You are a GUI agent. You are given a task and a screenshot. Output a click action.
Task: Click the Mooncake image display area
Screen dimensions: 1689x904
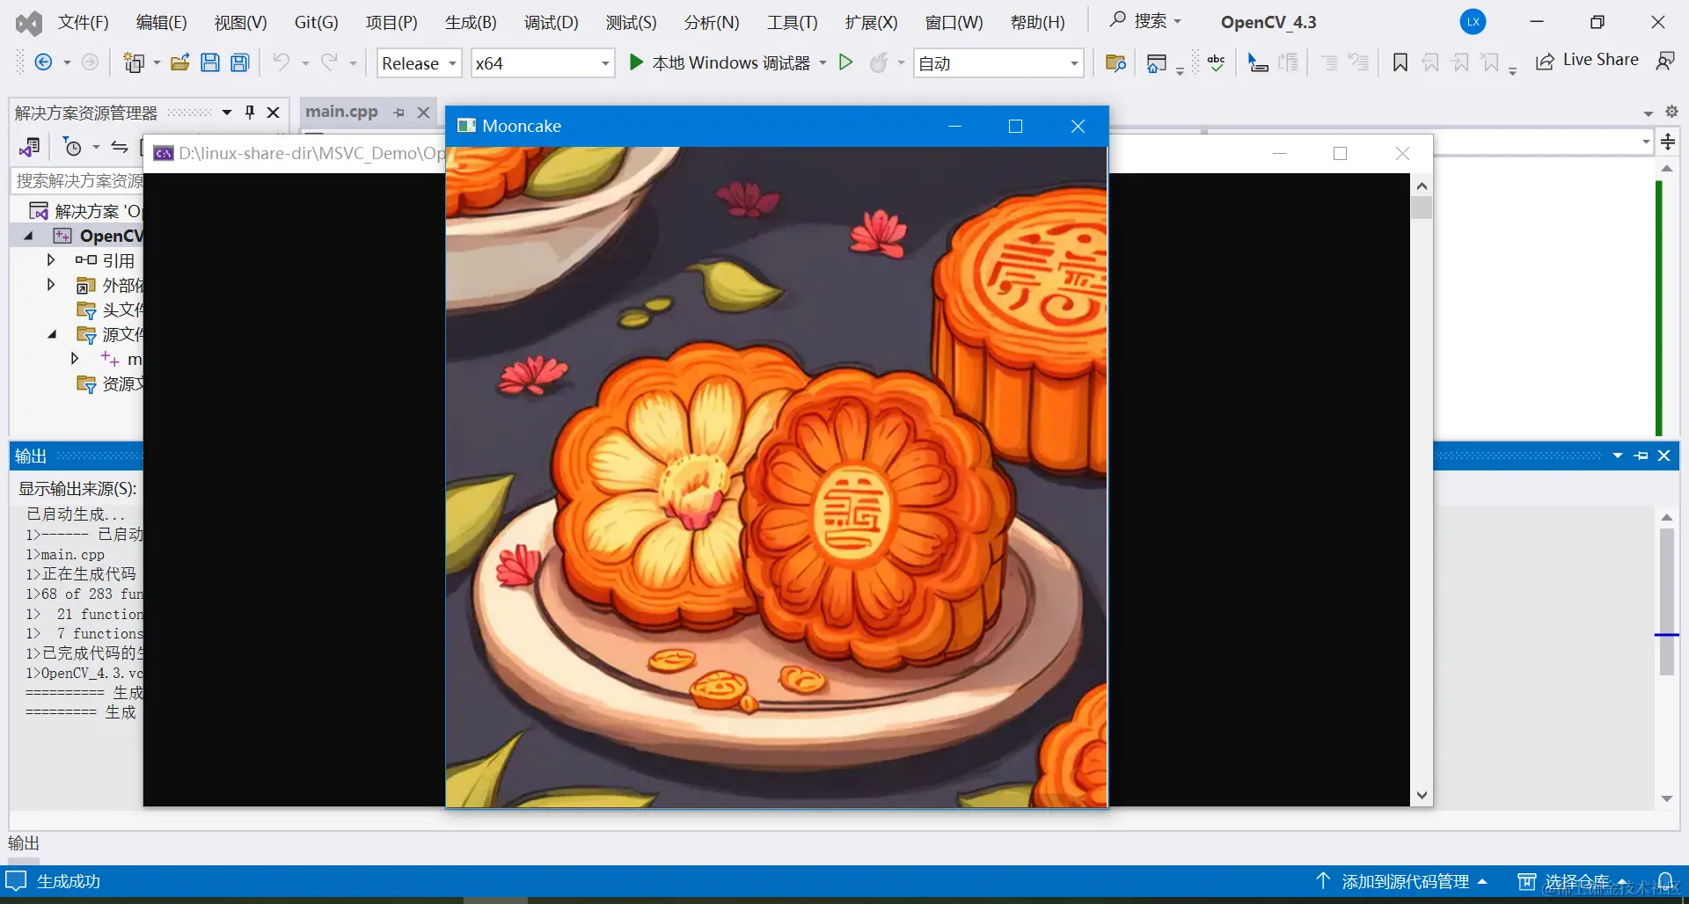tap(777, 477)
